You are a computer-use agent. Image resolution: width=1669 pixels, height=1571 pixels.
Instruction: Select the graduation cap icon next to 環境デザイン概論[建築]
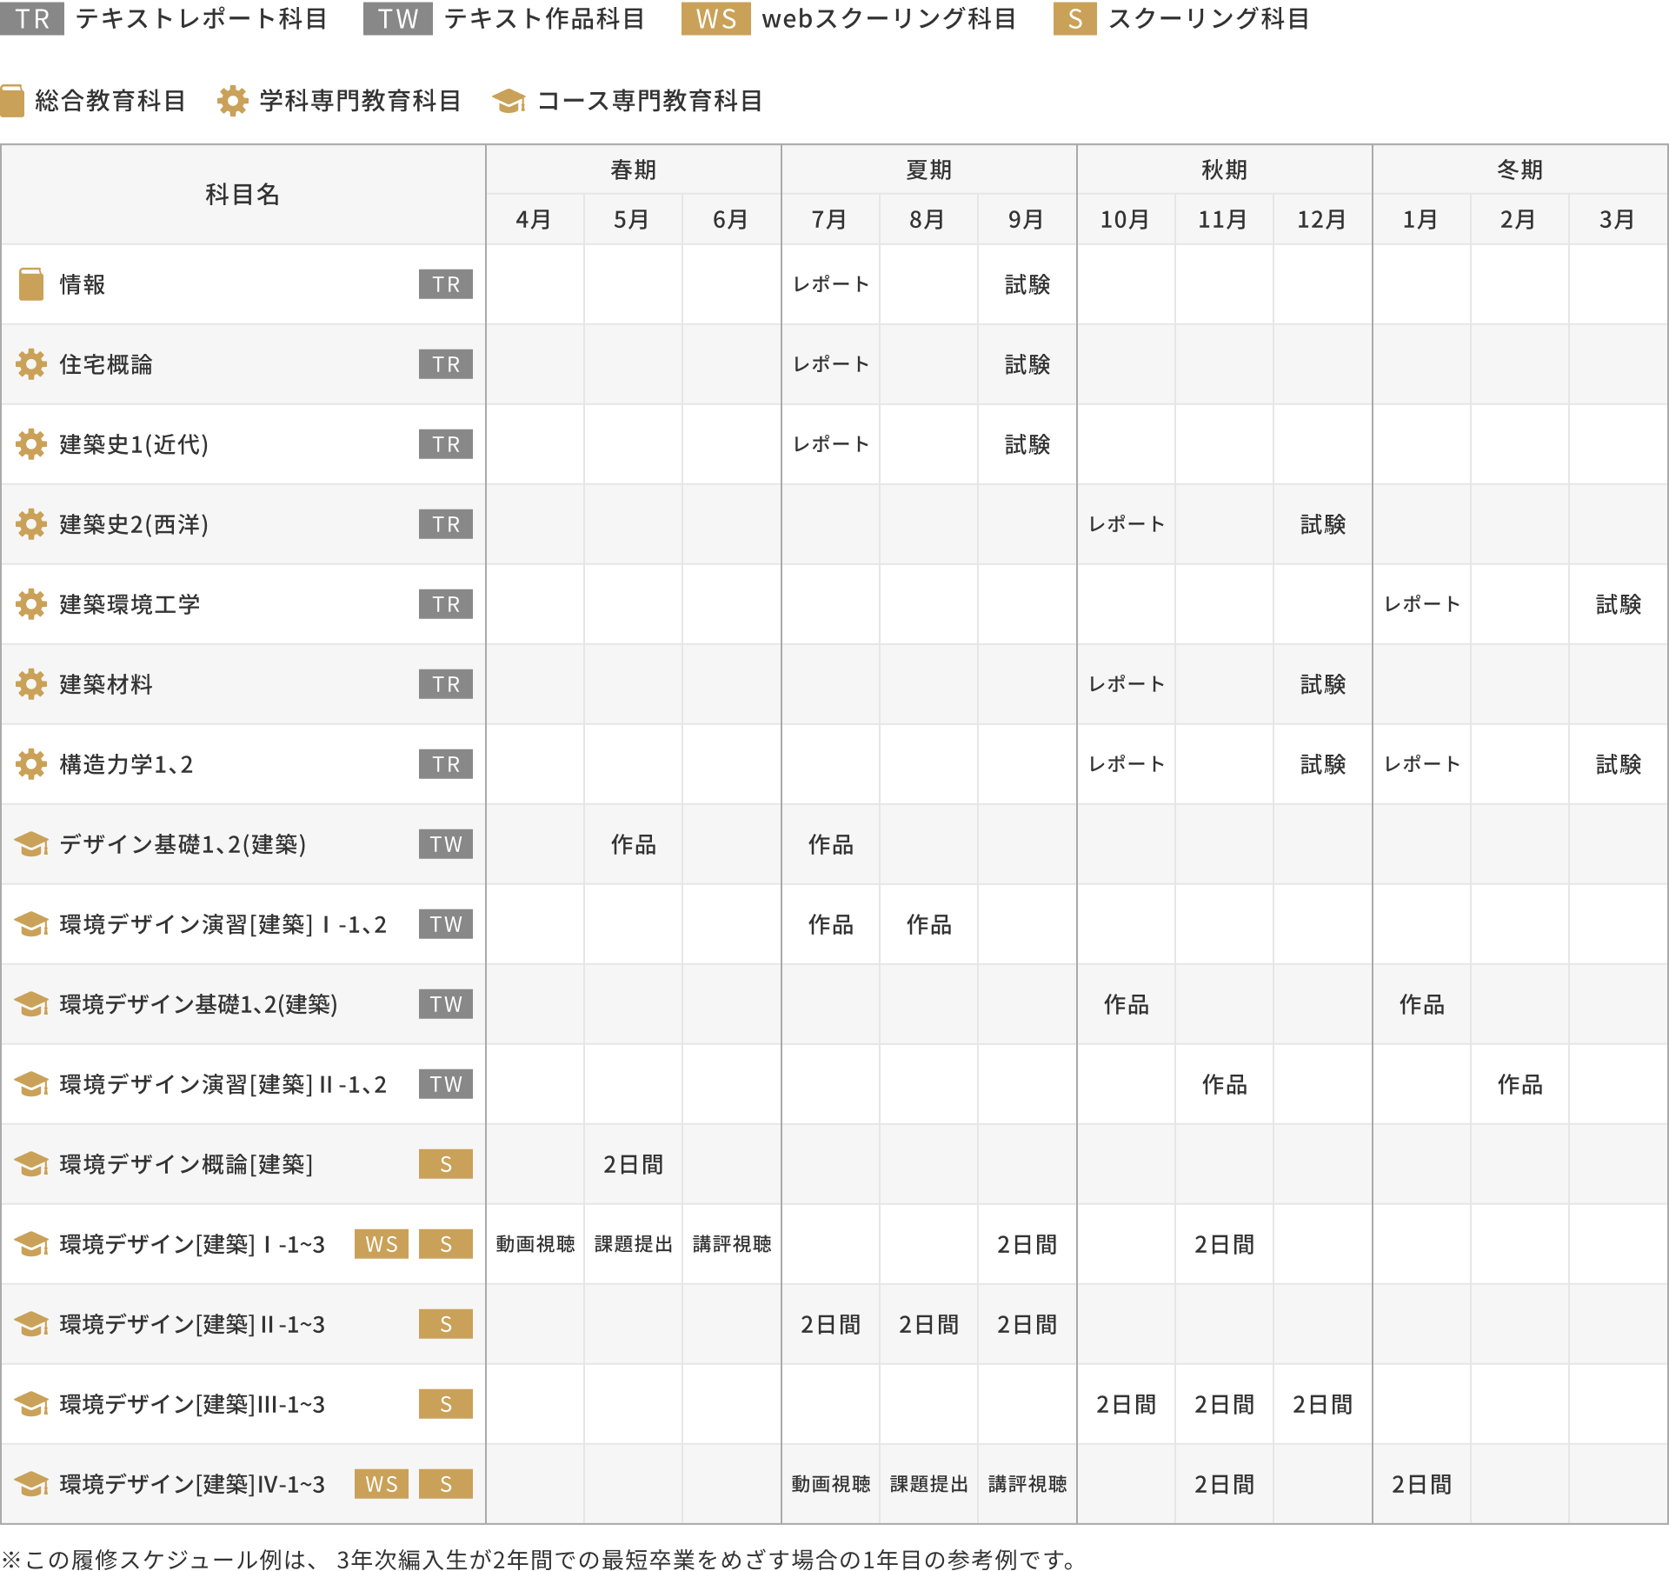click(x=31, y=1164)
